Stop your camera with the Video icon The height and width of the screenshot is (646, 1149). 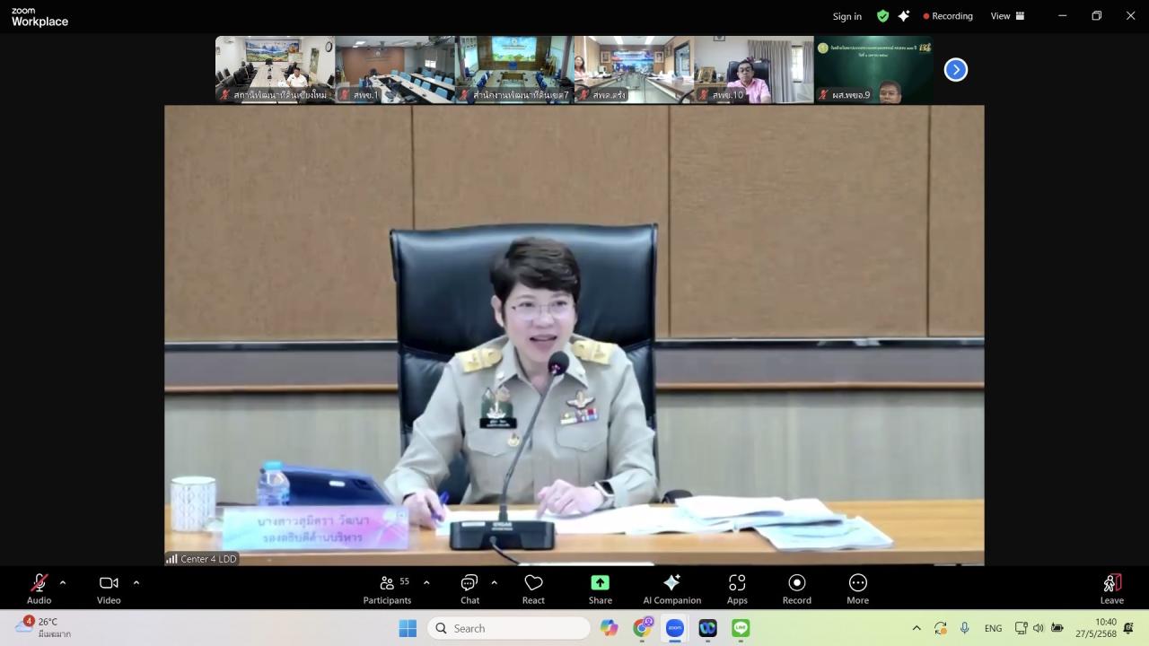point(109,583)
